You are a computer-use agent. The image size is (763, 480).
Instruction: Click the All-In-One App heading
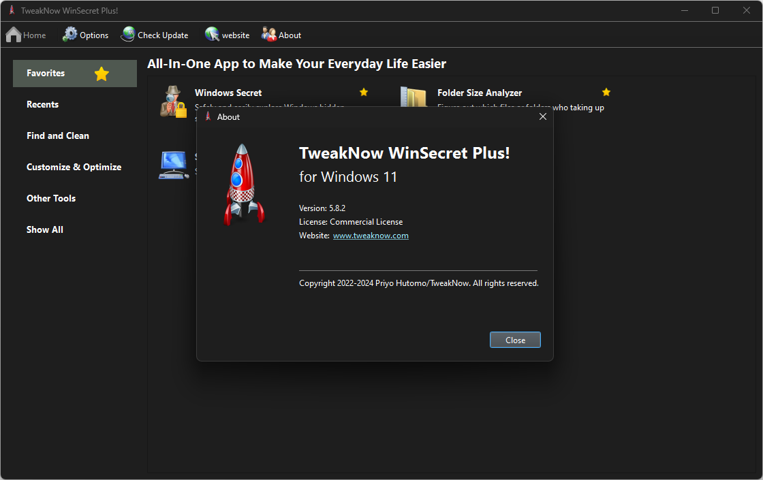[296, 64]
